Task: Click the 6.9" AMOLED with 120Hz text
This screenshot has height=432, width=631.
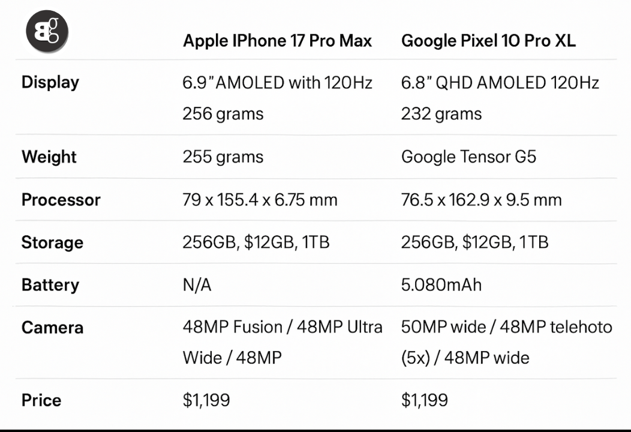Action: (x=277, y=83)
